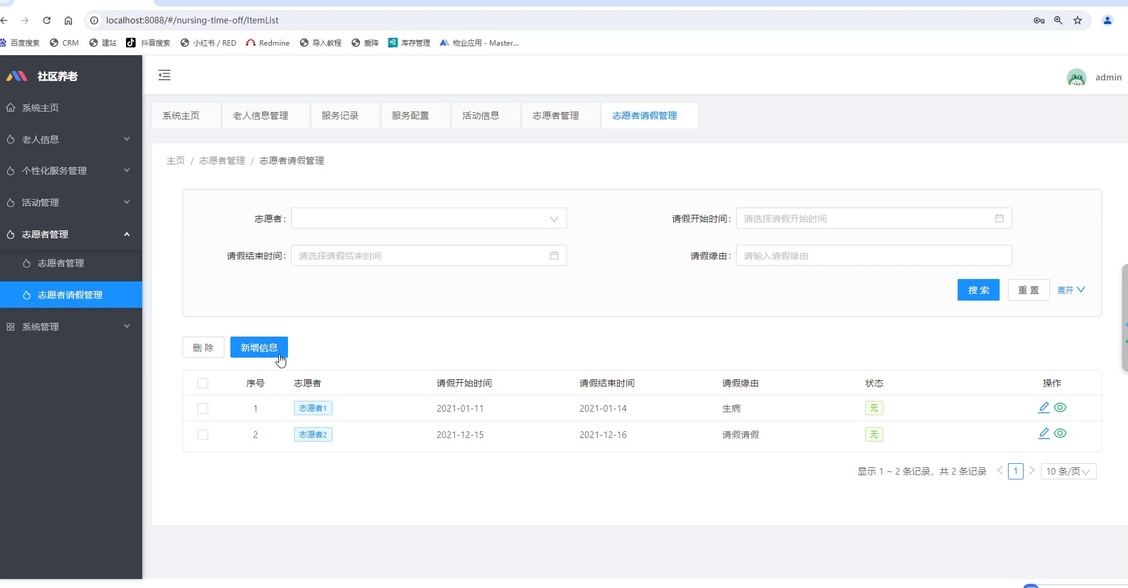Focus the 请假缘由 input field

874,256
